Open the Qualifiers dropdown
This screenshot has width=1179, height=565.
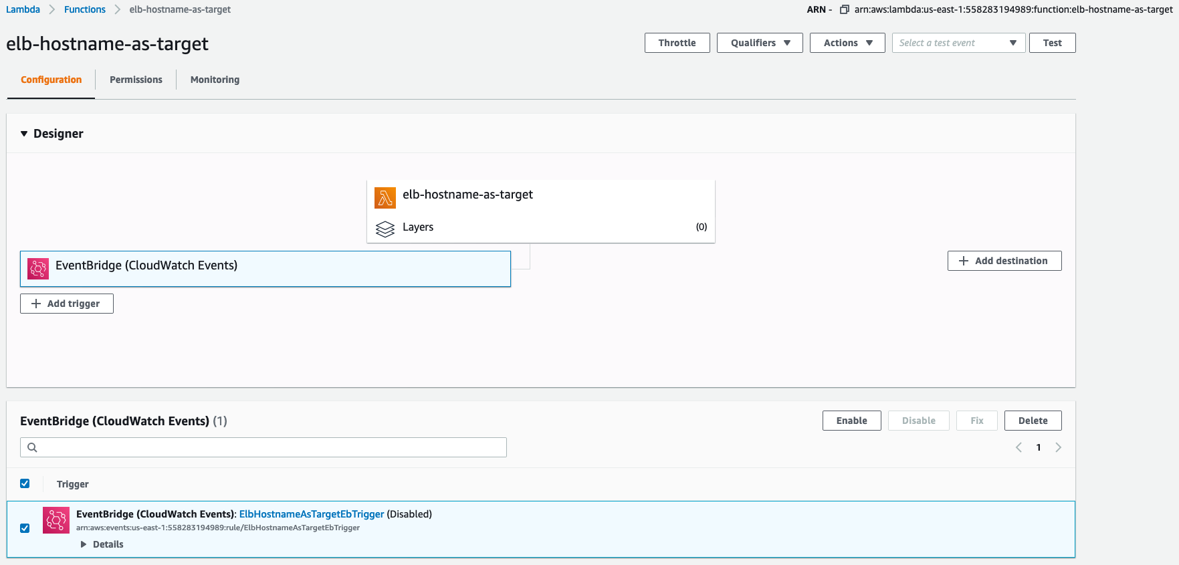760,43
